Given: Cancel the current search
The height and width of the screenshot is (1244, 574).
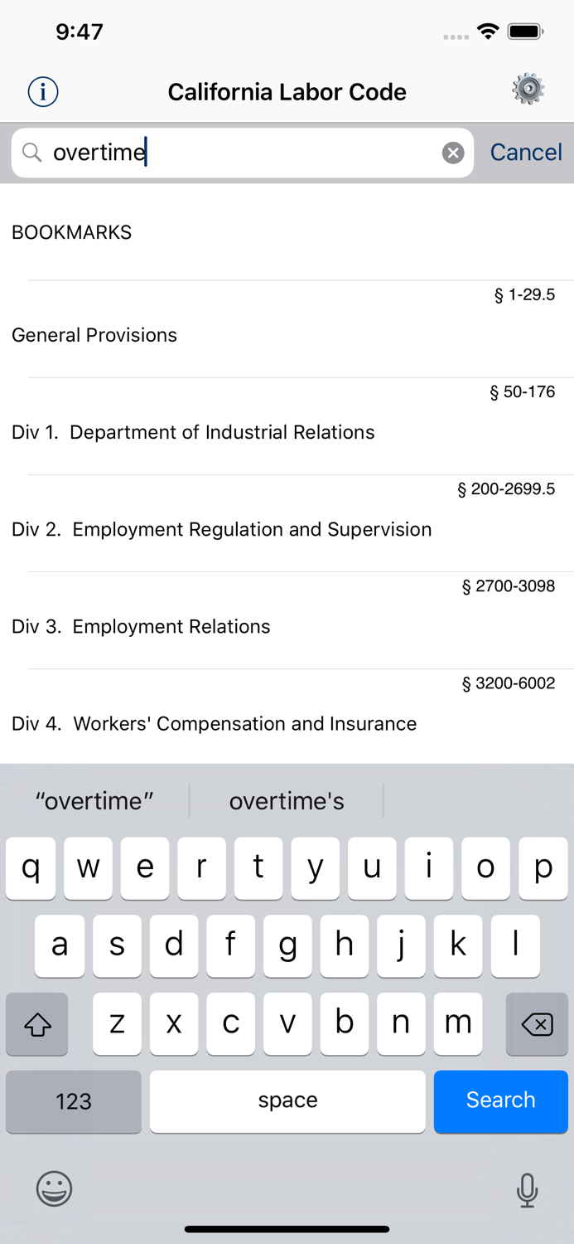Looking at the screenshot, I should (x=526, y=153).
